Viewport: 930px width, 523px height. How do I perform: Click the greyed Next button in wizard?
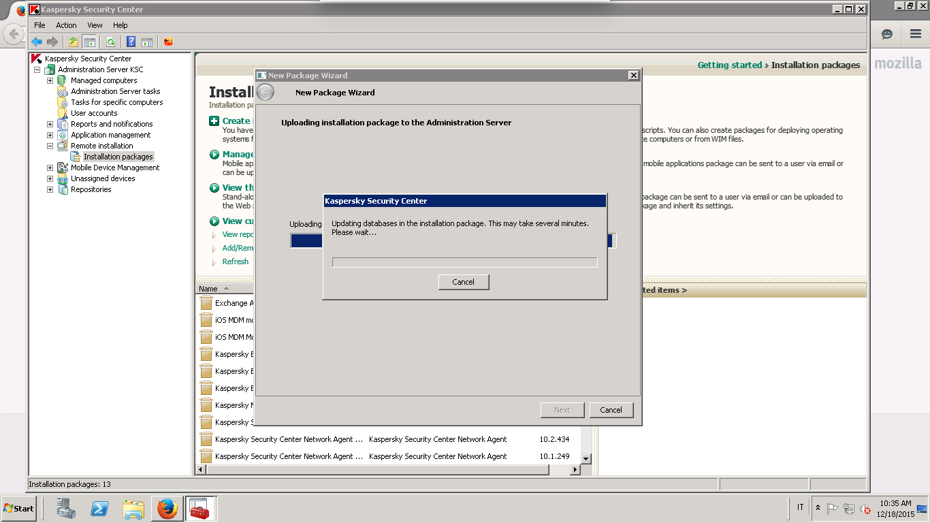[562, 410]
